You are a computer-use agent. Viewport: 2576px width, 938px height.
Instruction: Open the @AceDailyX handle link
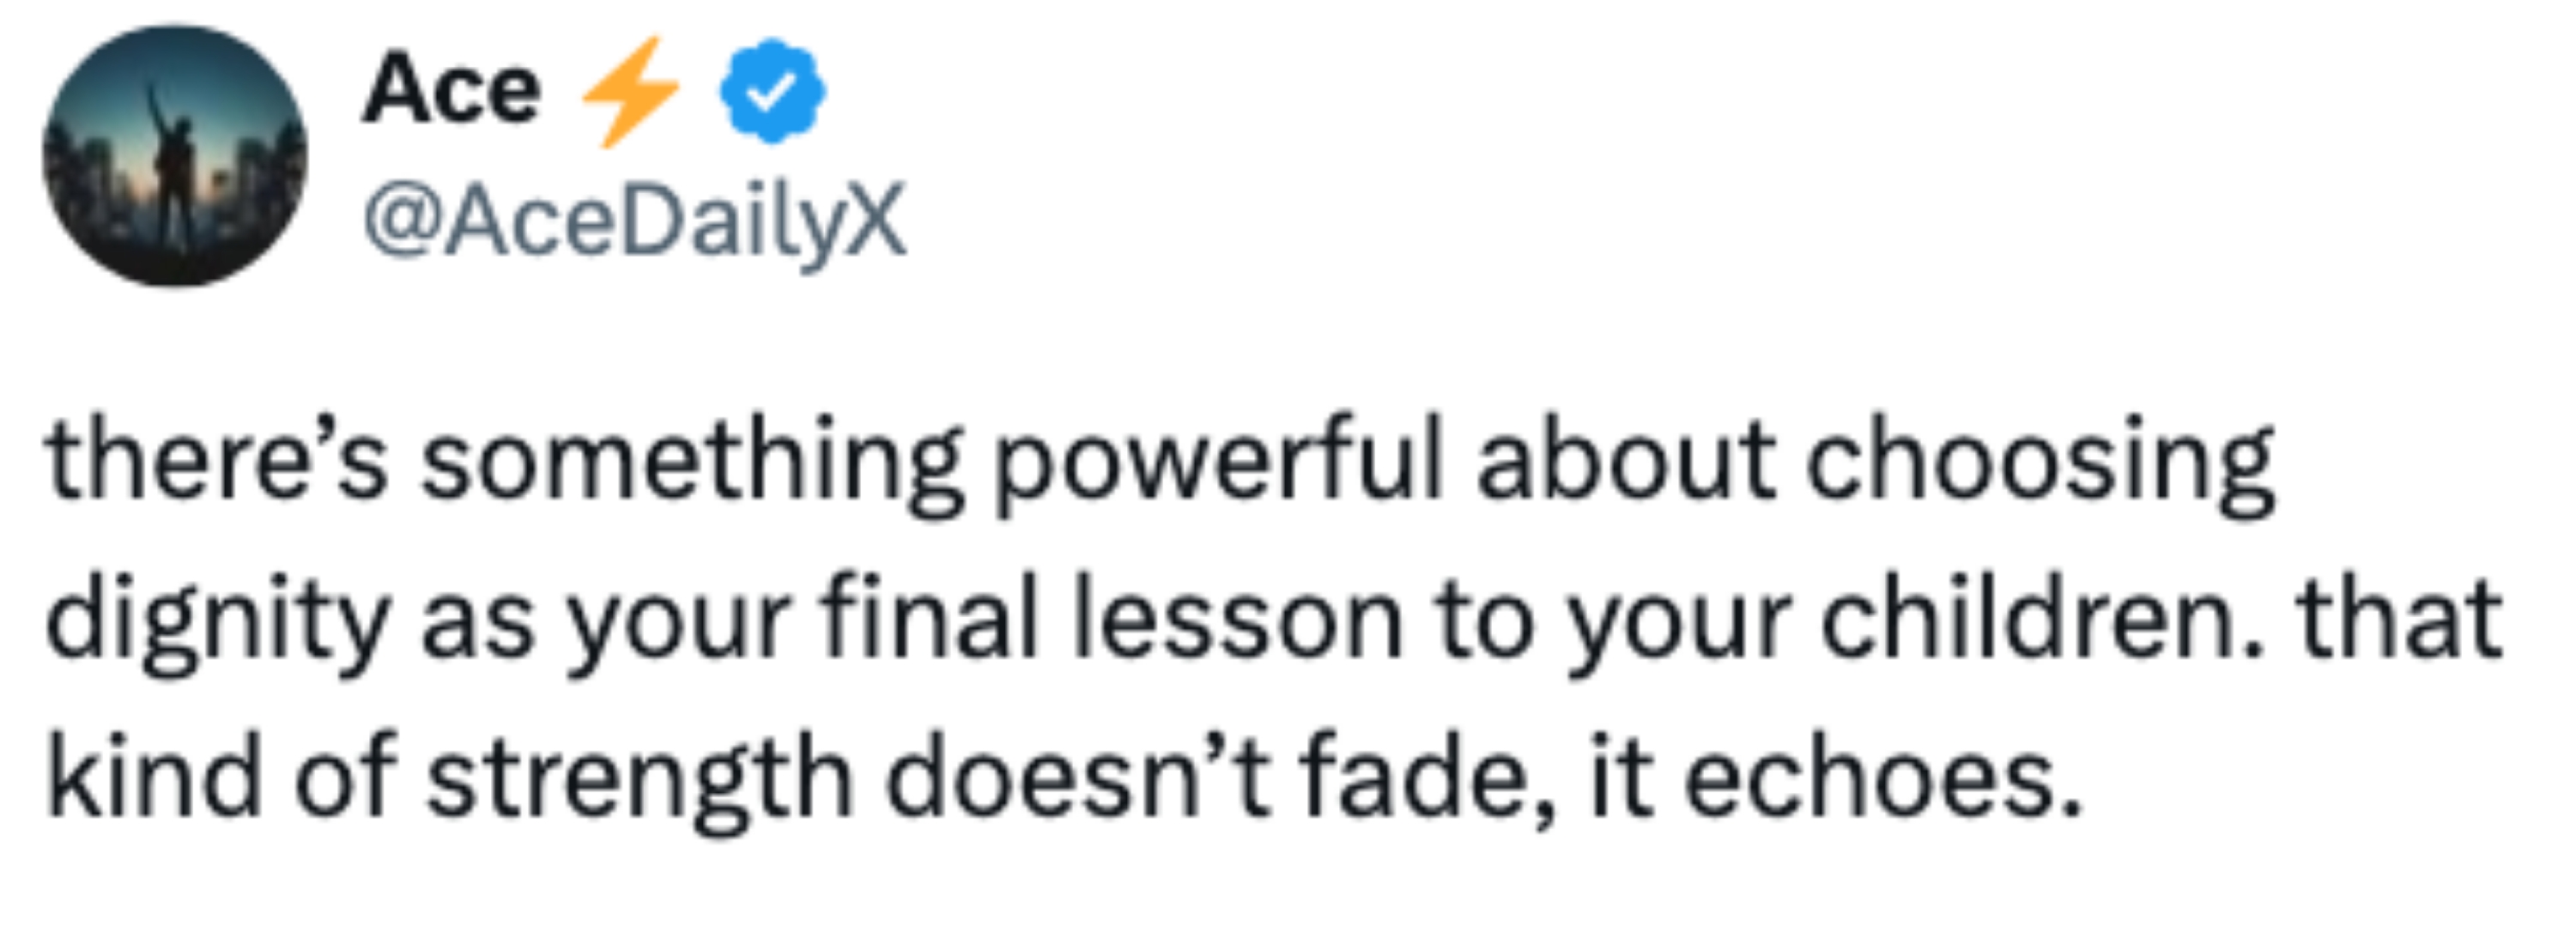[x=636, y=221]
